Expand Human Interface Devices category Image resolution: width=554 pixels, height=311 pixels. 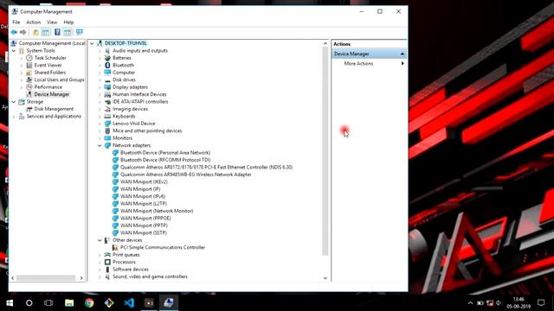[100, 94]
